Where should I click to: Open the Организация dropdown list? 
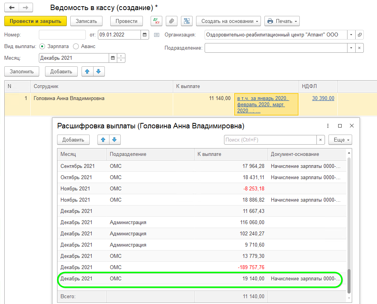[x=351, y=35]
